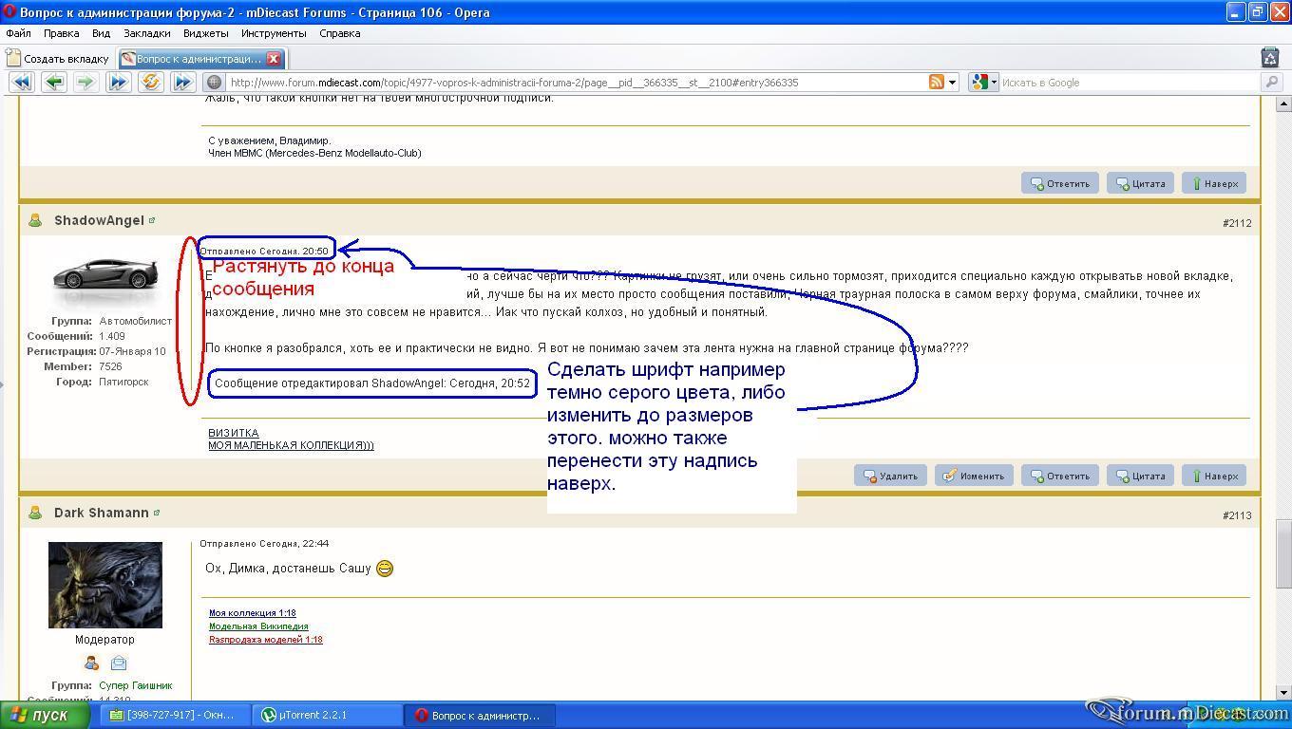Open the ShadowAngel username link
The height and width of the screenshot is (729, 1292).
pyautogui.click(x=99, y=220)
